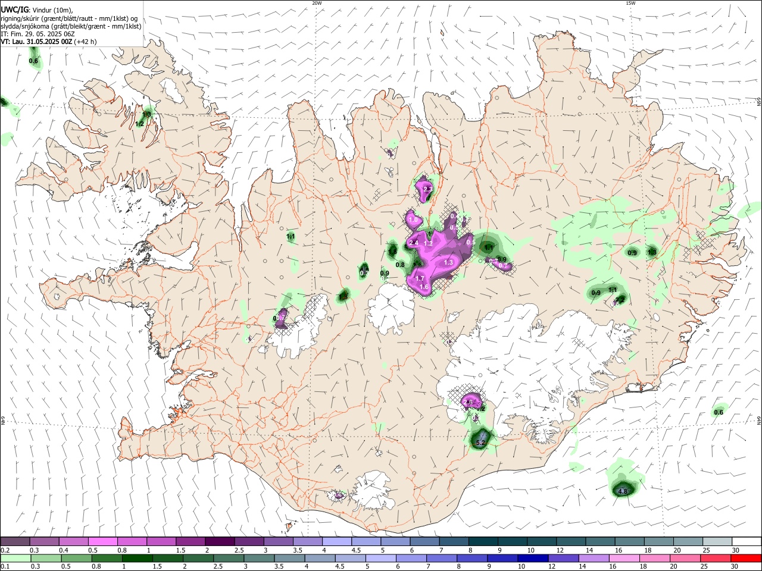
Task: Choose the purple 3 swatch on snow scale
Action: (279, 542)
